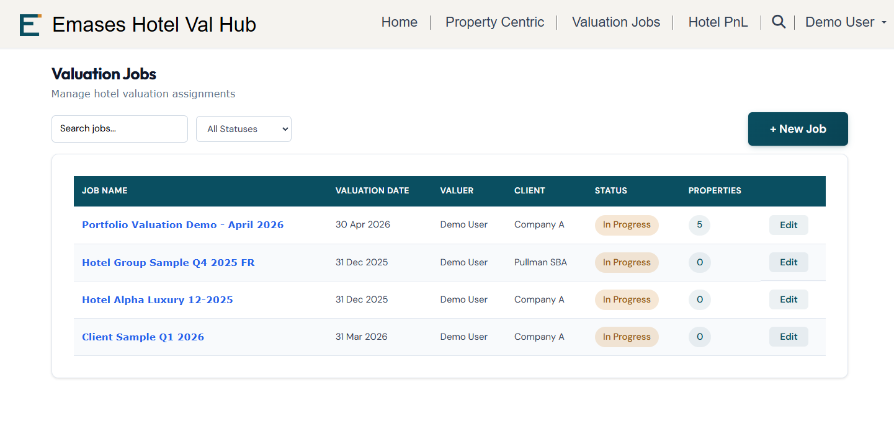Create a job with + New Job
The width and height of the screenshot is (894, 434).
point(798,129)
